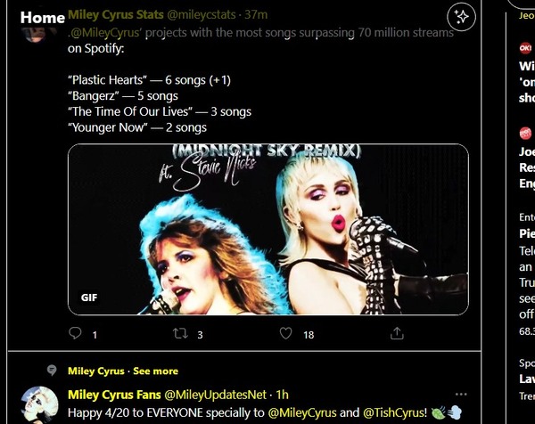Open the more options ellipsis on Miley Cyrus Fans tweet

[x=461, y=395]
